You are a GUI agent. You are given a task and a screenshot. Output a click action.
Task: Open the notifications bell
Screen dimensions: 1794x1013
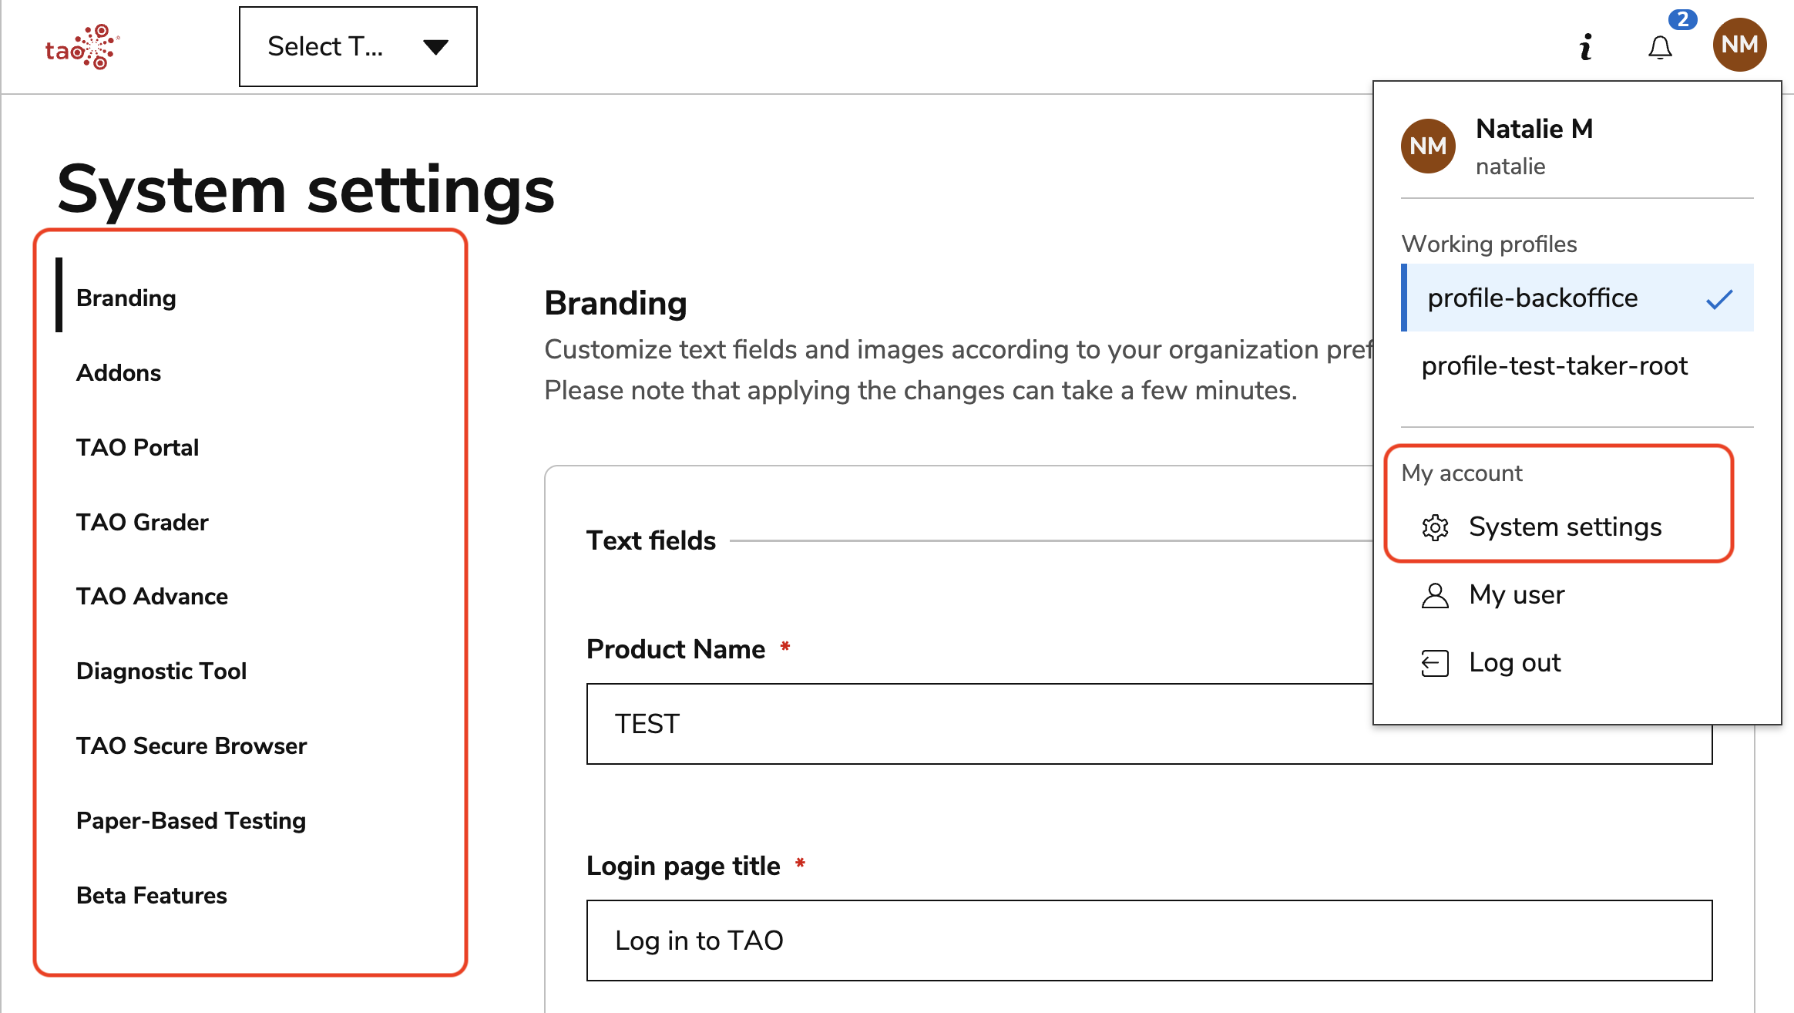tap(1660, 48)
